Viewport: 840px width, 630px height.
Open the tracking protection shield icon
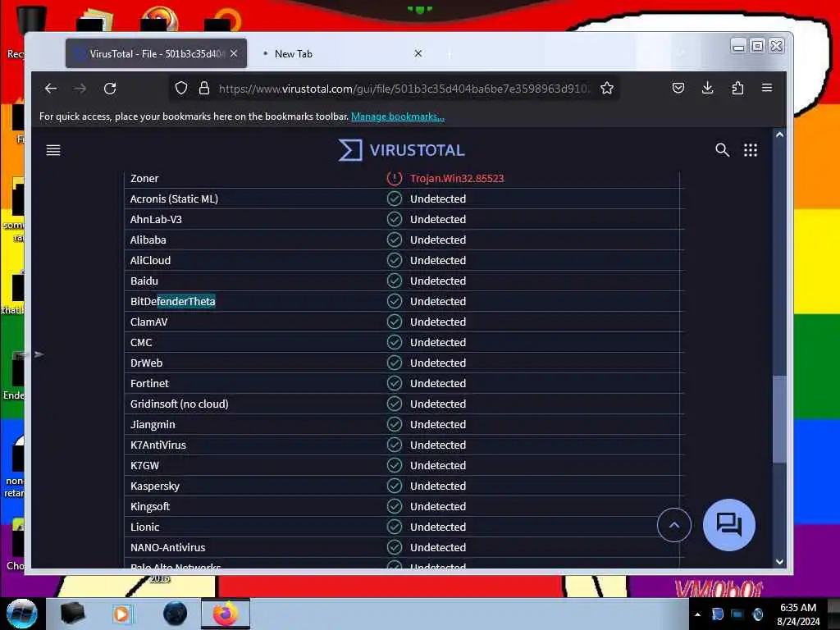pyautogui.click(x=181, y=89)
